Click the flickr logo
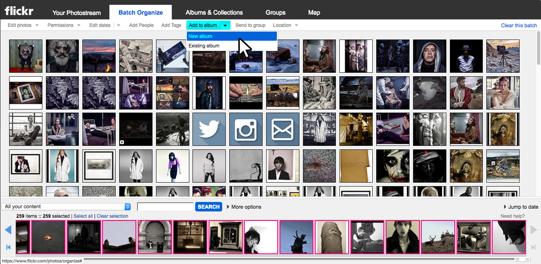This screenshot has width=541, height=264. pyautogui.click(x=19, y=11)
